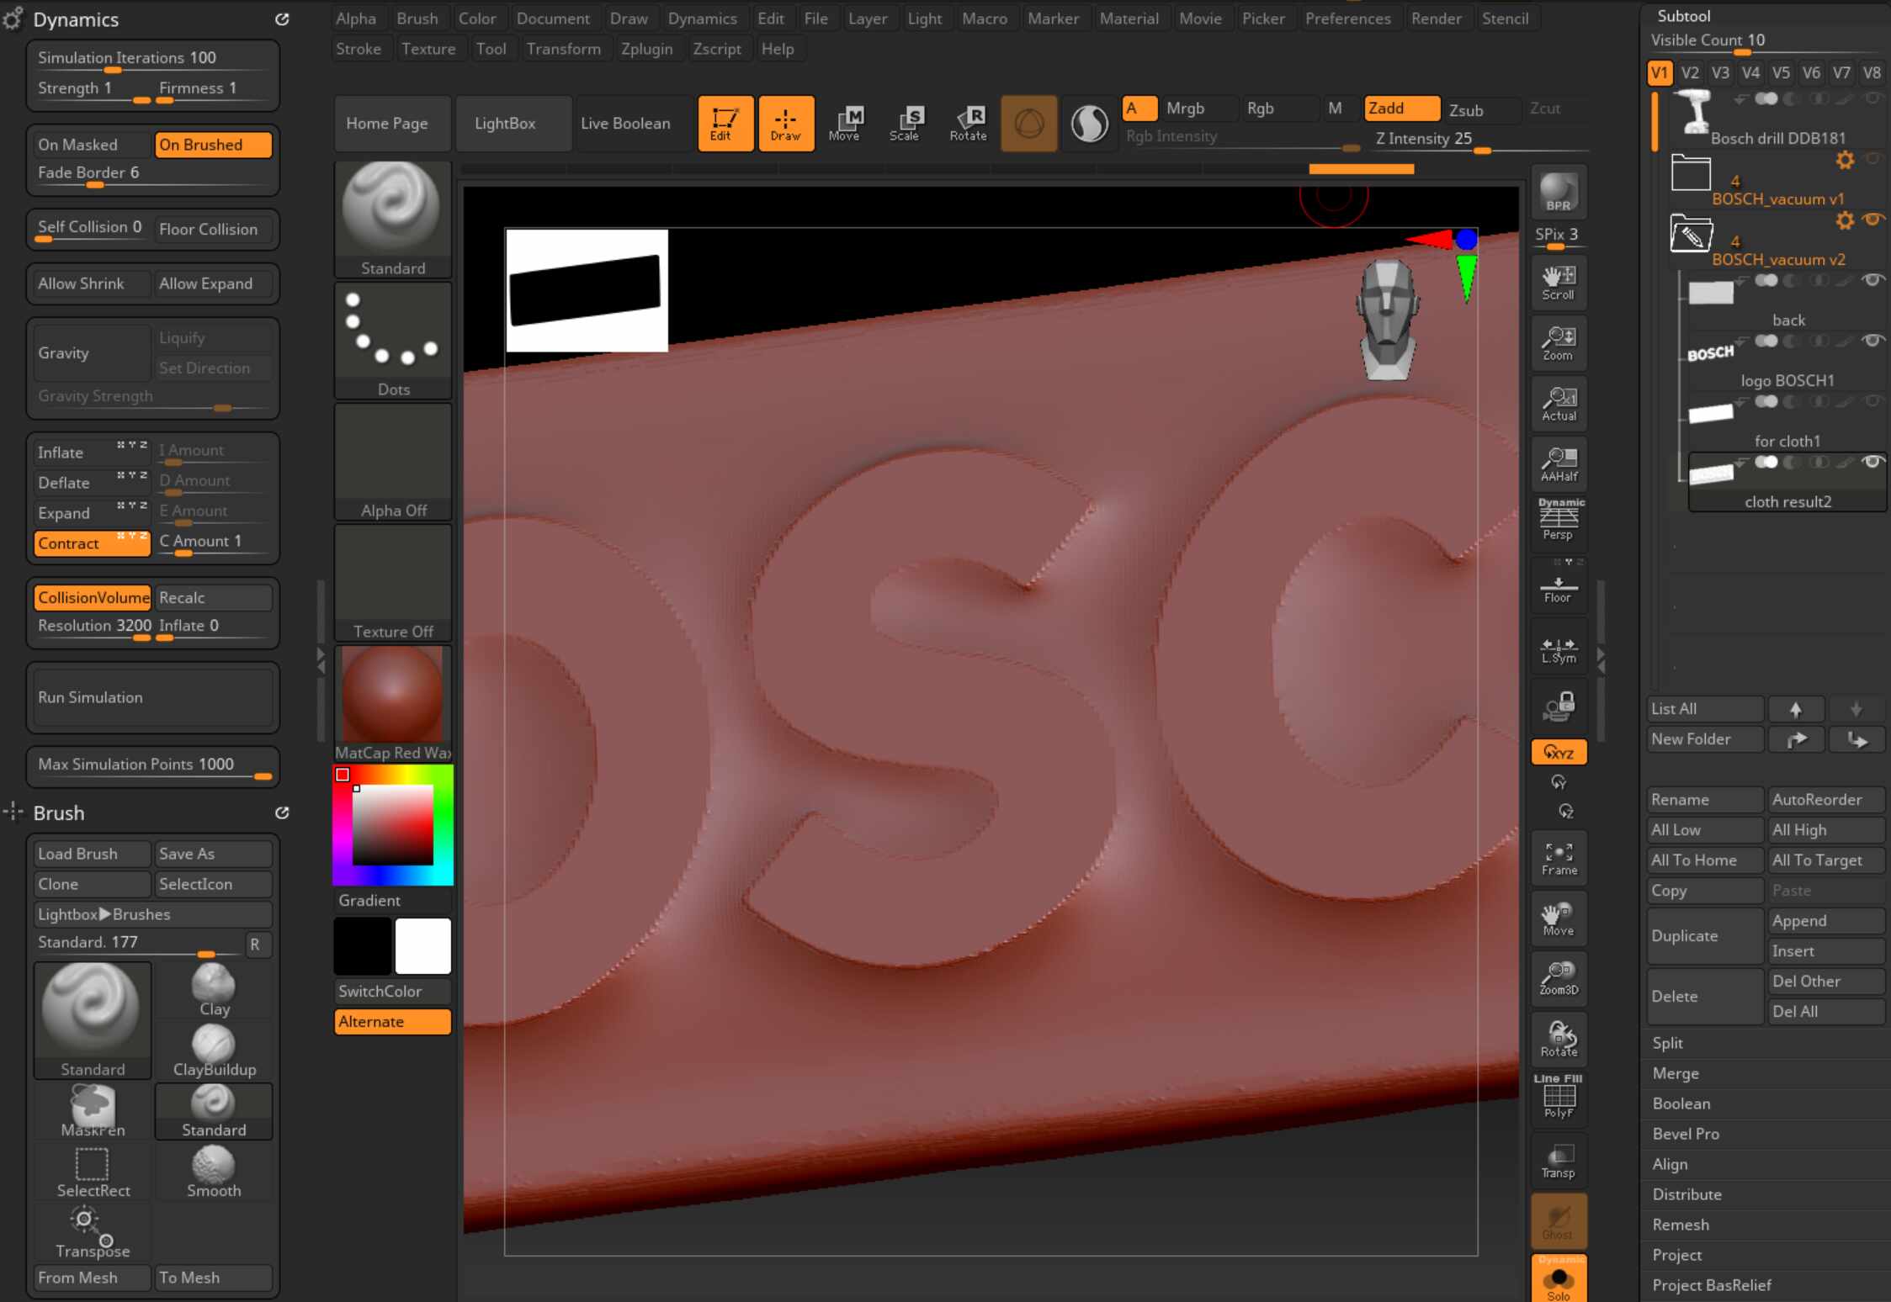1891x1302 pixels.
Task: Toggle Transp transparency mode
Action: point(1559,1161)
